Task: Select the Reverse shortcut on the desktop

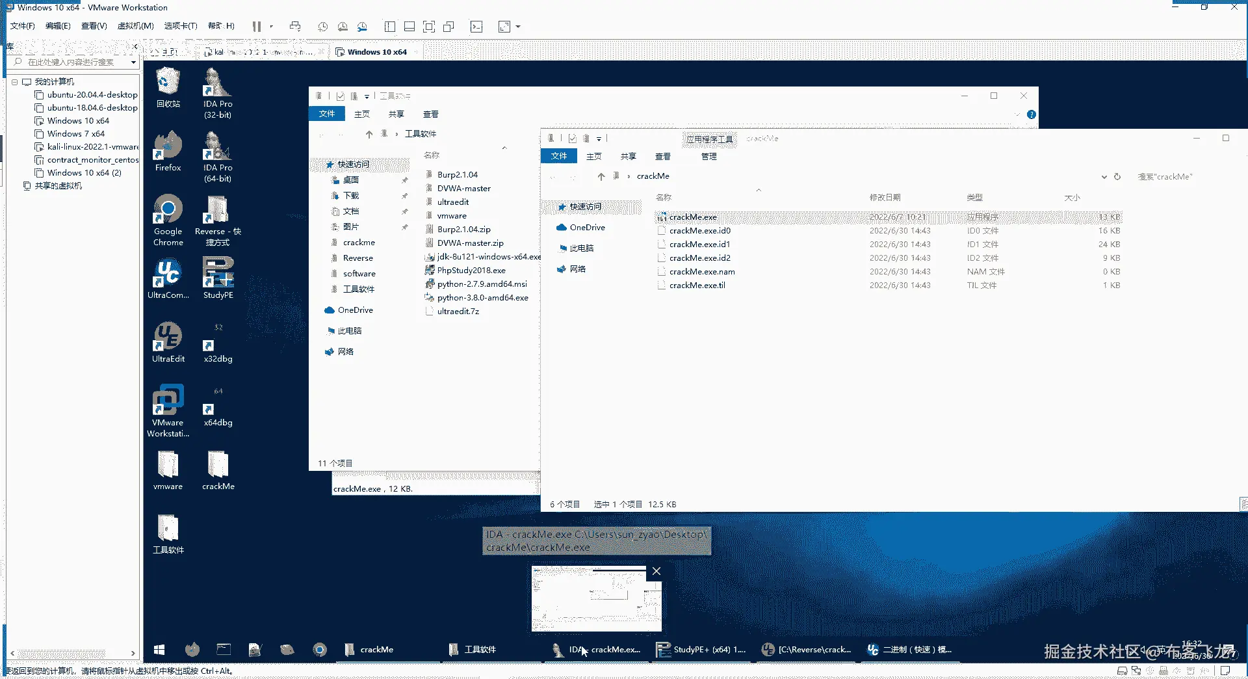Action: tap(218, 220)
